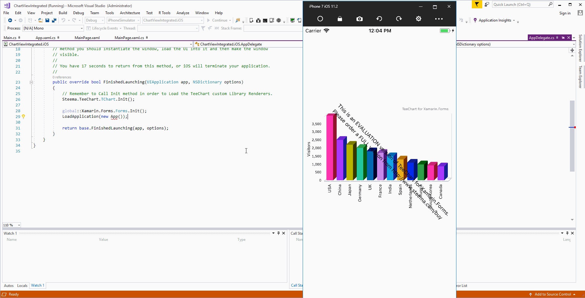The image size is (585, 298).
Task: Open Watch 1 window position dropdown arrow
Action: click(273, 233)
